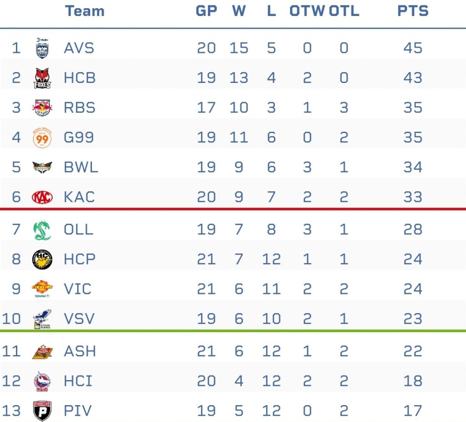The image size is (466, 422).
Task: Click the orange G99 team logo
Action: pos(42,138)
